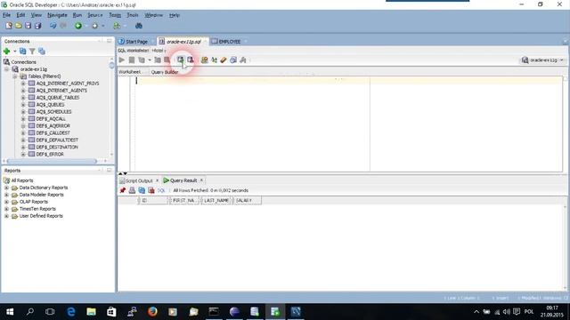Click the Save All icon
570x320 pixels.
[37, 26]
